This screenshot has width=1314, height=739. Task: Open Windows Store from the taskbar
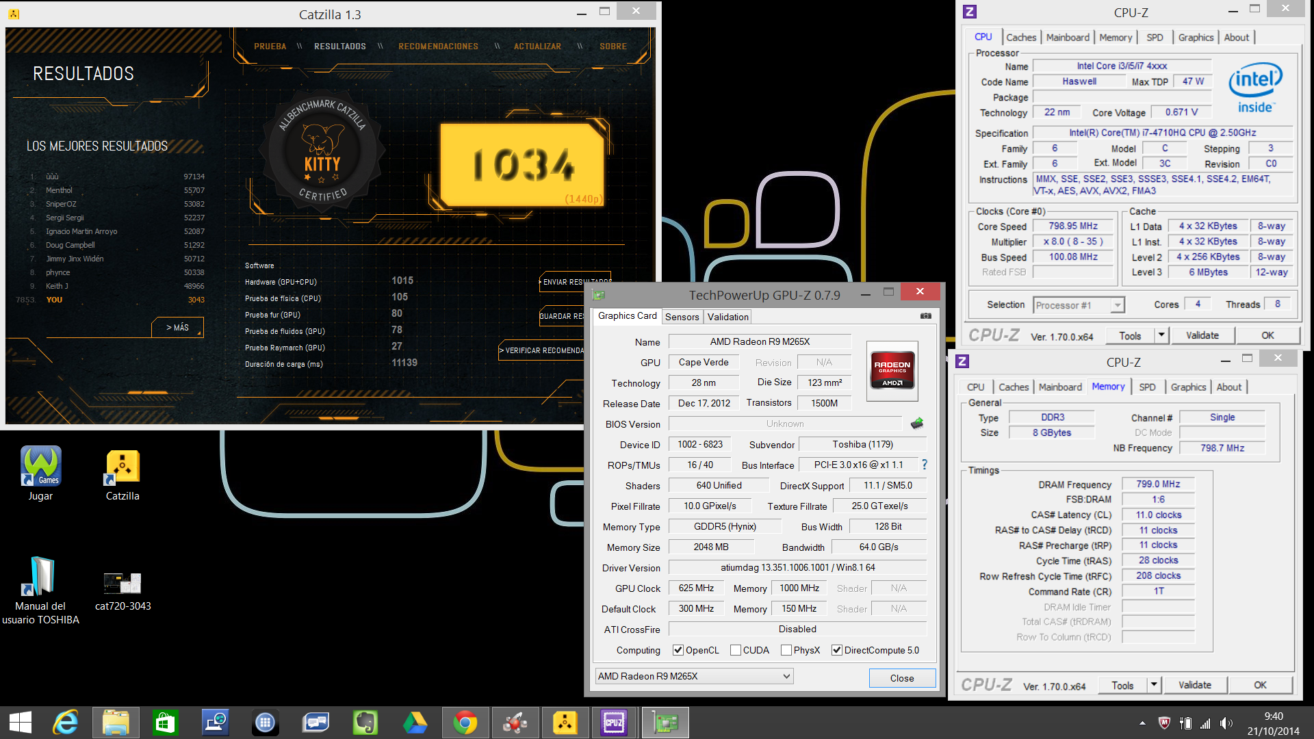pos(166,723)
